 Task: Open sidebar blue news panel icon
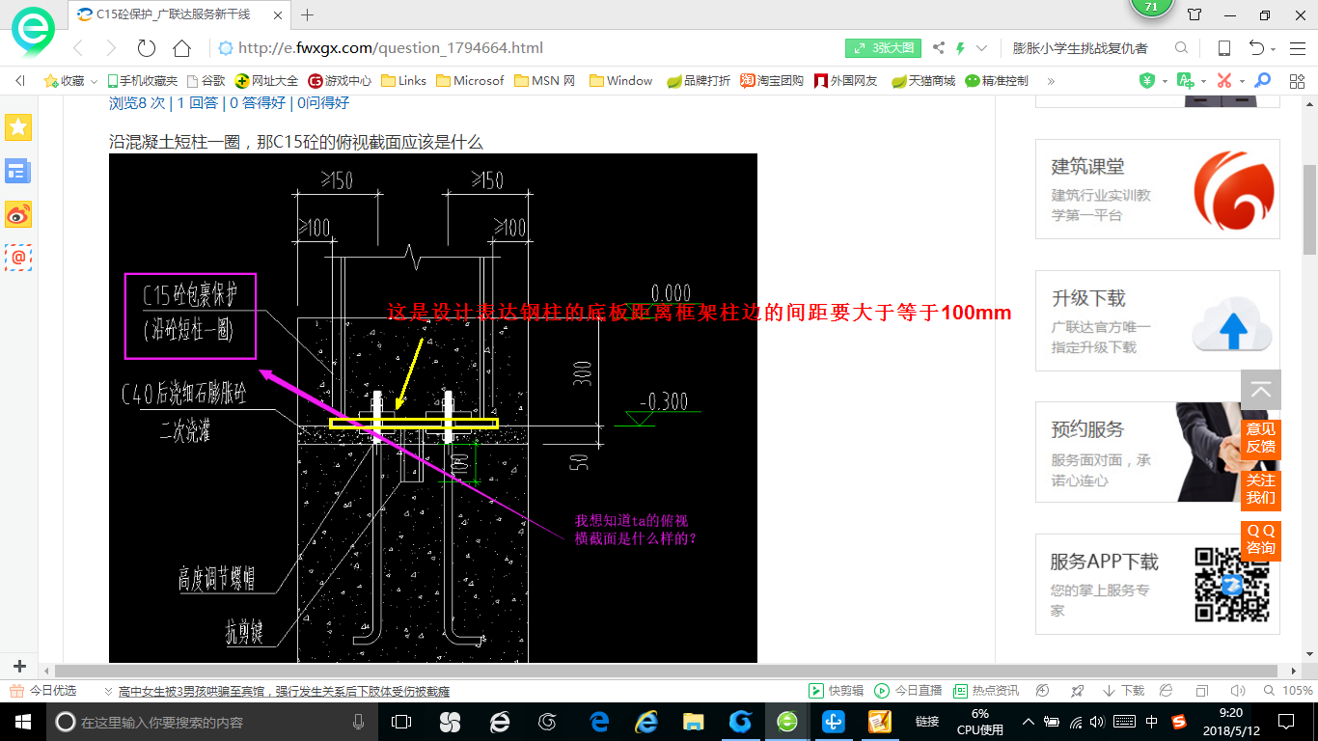click(18, 171)
